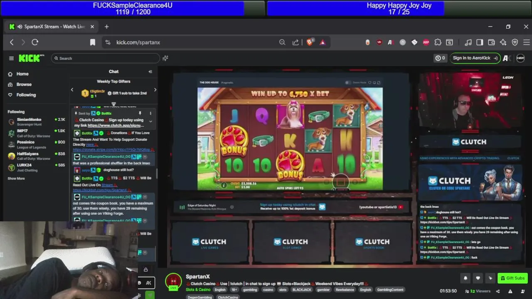Open the kickbot.com tips link in chat

click(100, 190)
